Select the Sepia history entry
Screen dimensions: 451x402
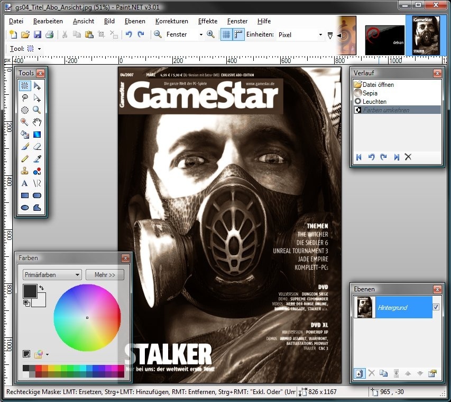click(x=370, y=93)
